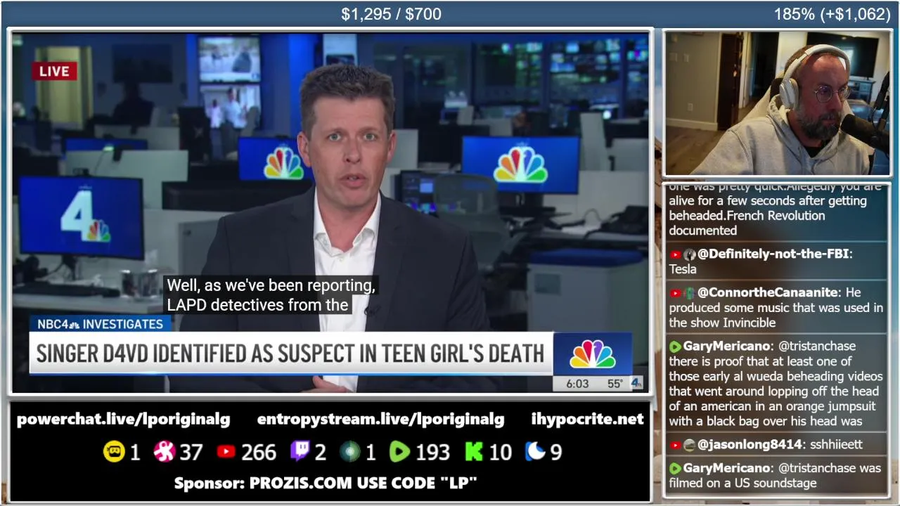Click GaryMericano name on 'there is proof' message
Viewport: 900px width, 506px height.
(x=727, y=346)
